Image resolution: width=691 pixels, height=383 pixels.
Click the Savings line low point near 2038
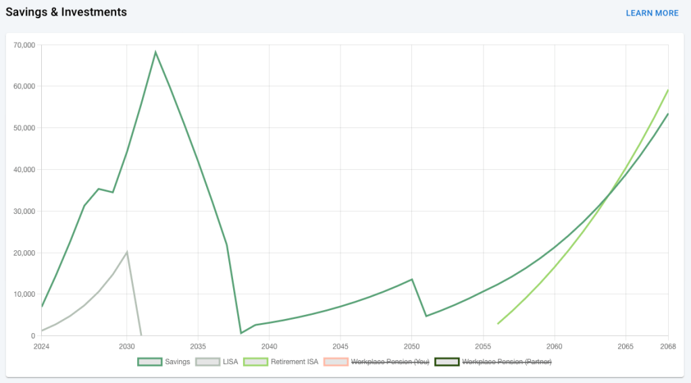241,333
